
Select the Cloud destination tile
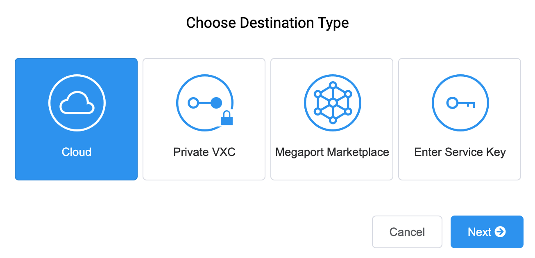(x=76, y=119)
